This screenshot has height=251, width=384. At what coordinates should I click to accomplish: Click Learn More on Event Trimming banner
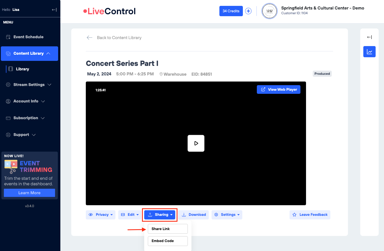pos(29,193)
